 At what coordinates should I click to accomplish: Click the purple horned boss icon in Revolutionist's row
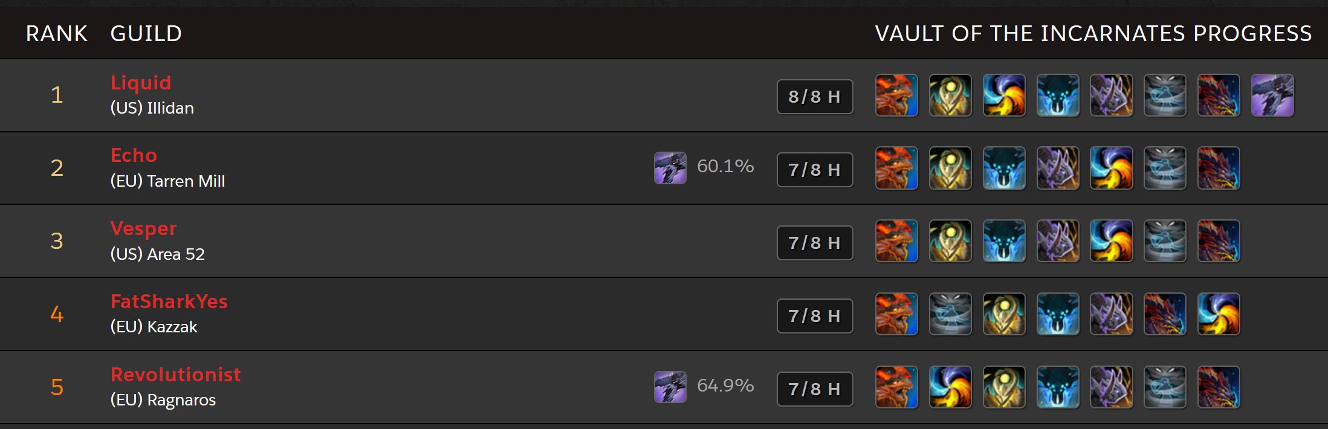[1112, 387]
